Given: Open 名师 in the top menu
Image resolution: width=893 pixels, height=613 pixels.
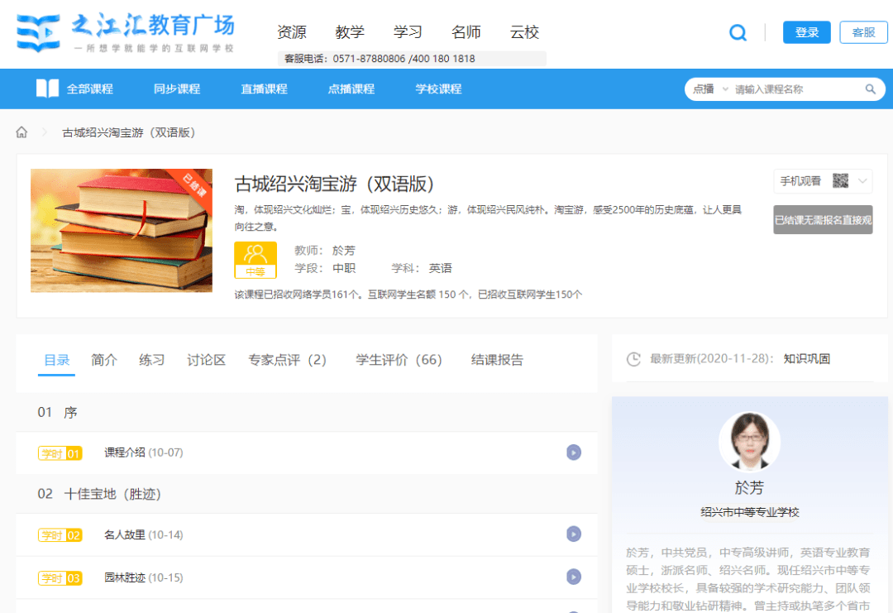Looking at the screenshot, I should click(466, 32).
